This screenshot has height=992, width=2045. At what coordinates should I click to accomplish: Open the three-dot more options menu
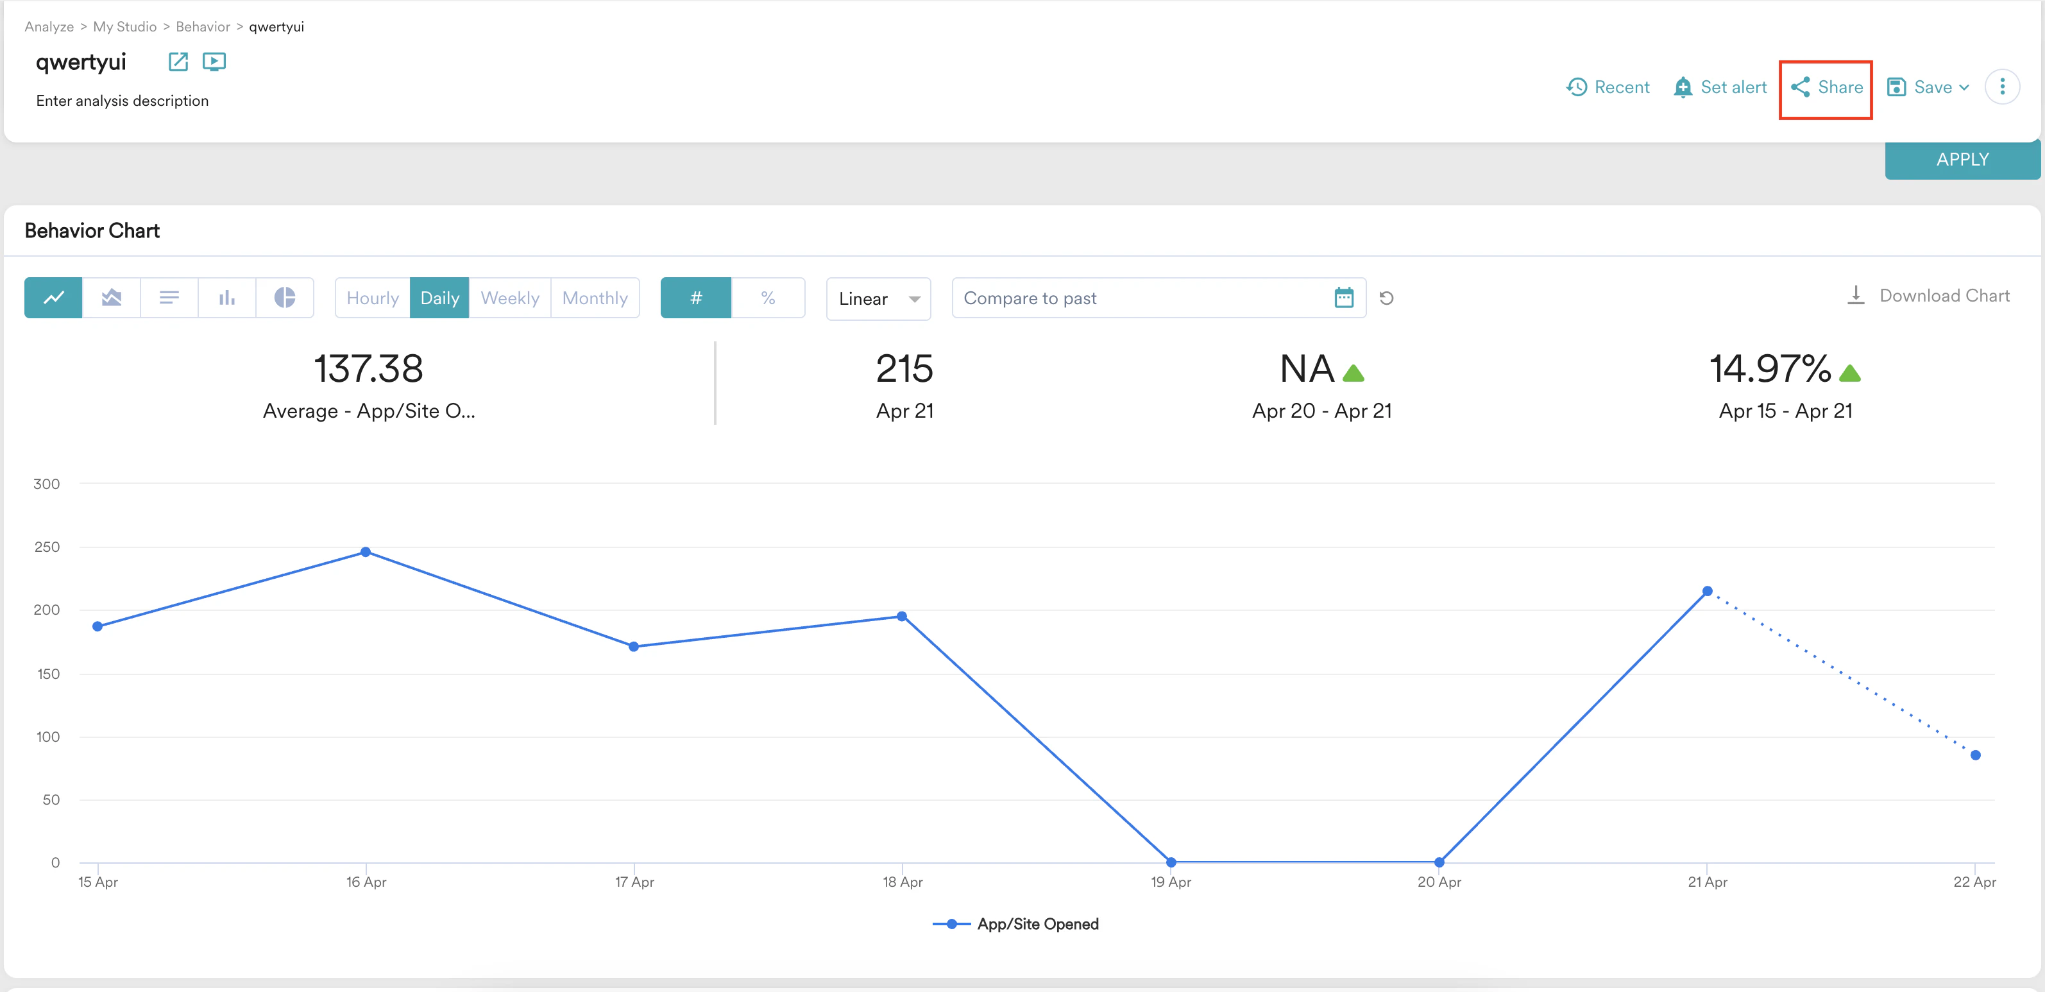click(x=2001, y=87)
